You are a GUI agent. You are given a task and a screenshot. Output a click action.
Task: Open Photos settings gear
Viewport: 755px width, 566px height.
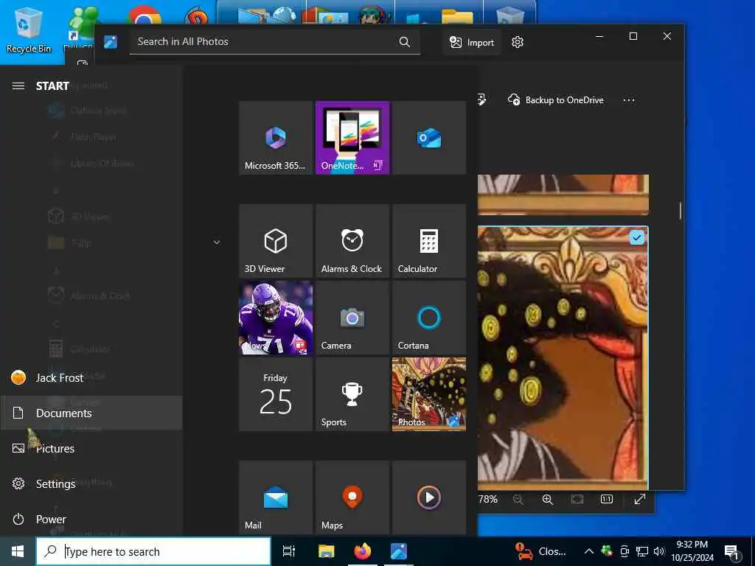[x=518, y=42]
